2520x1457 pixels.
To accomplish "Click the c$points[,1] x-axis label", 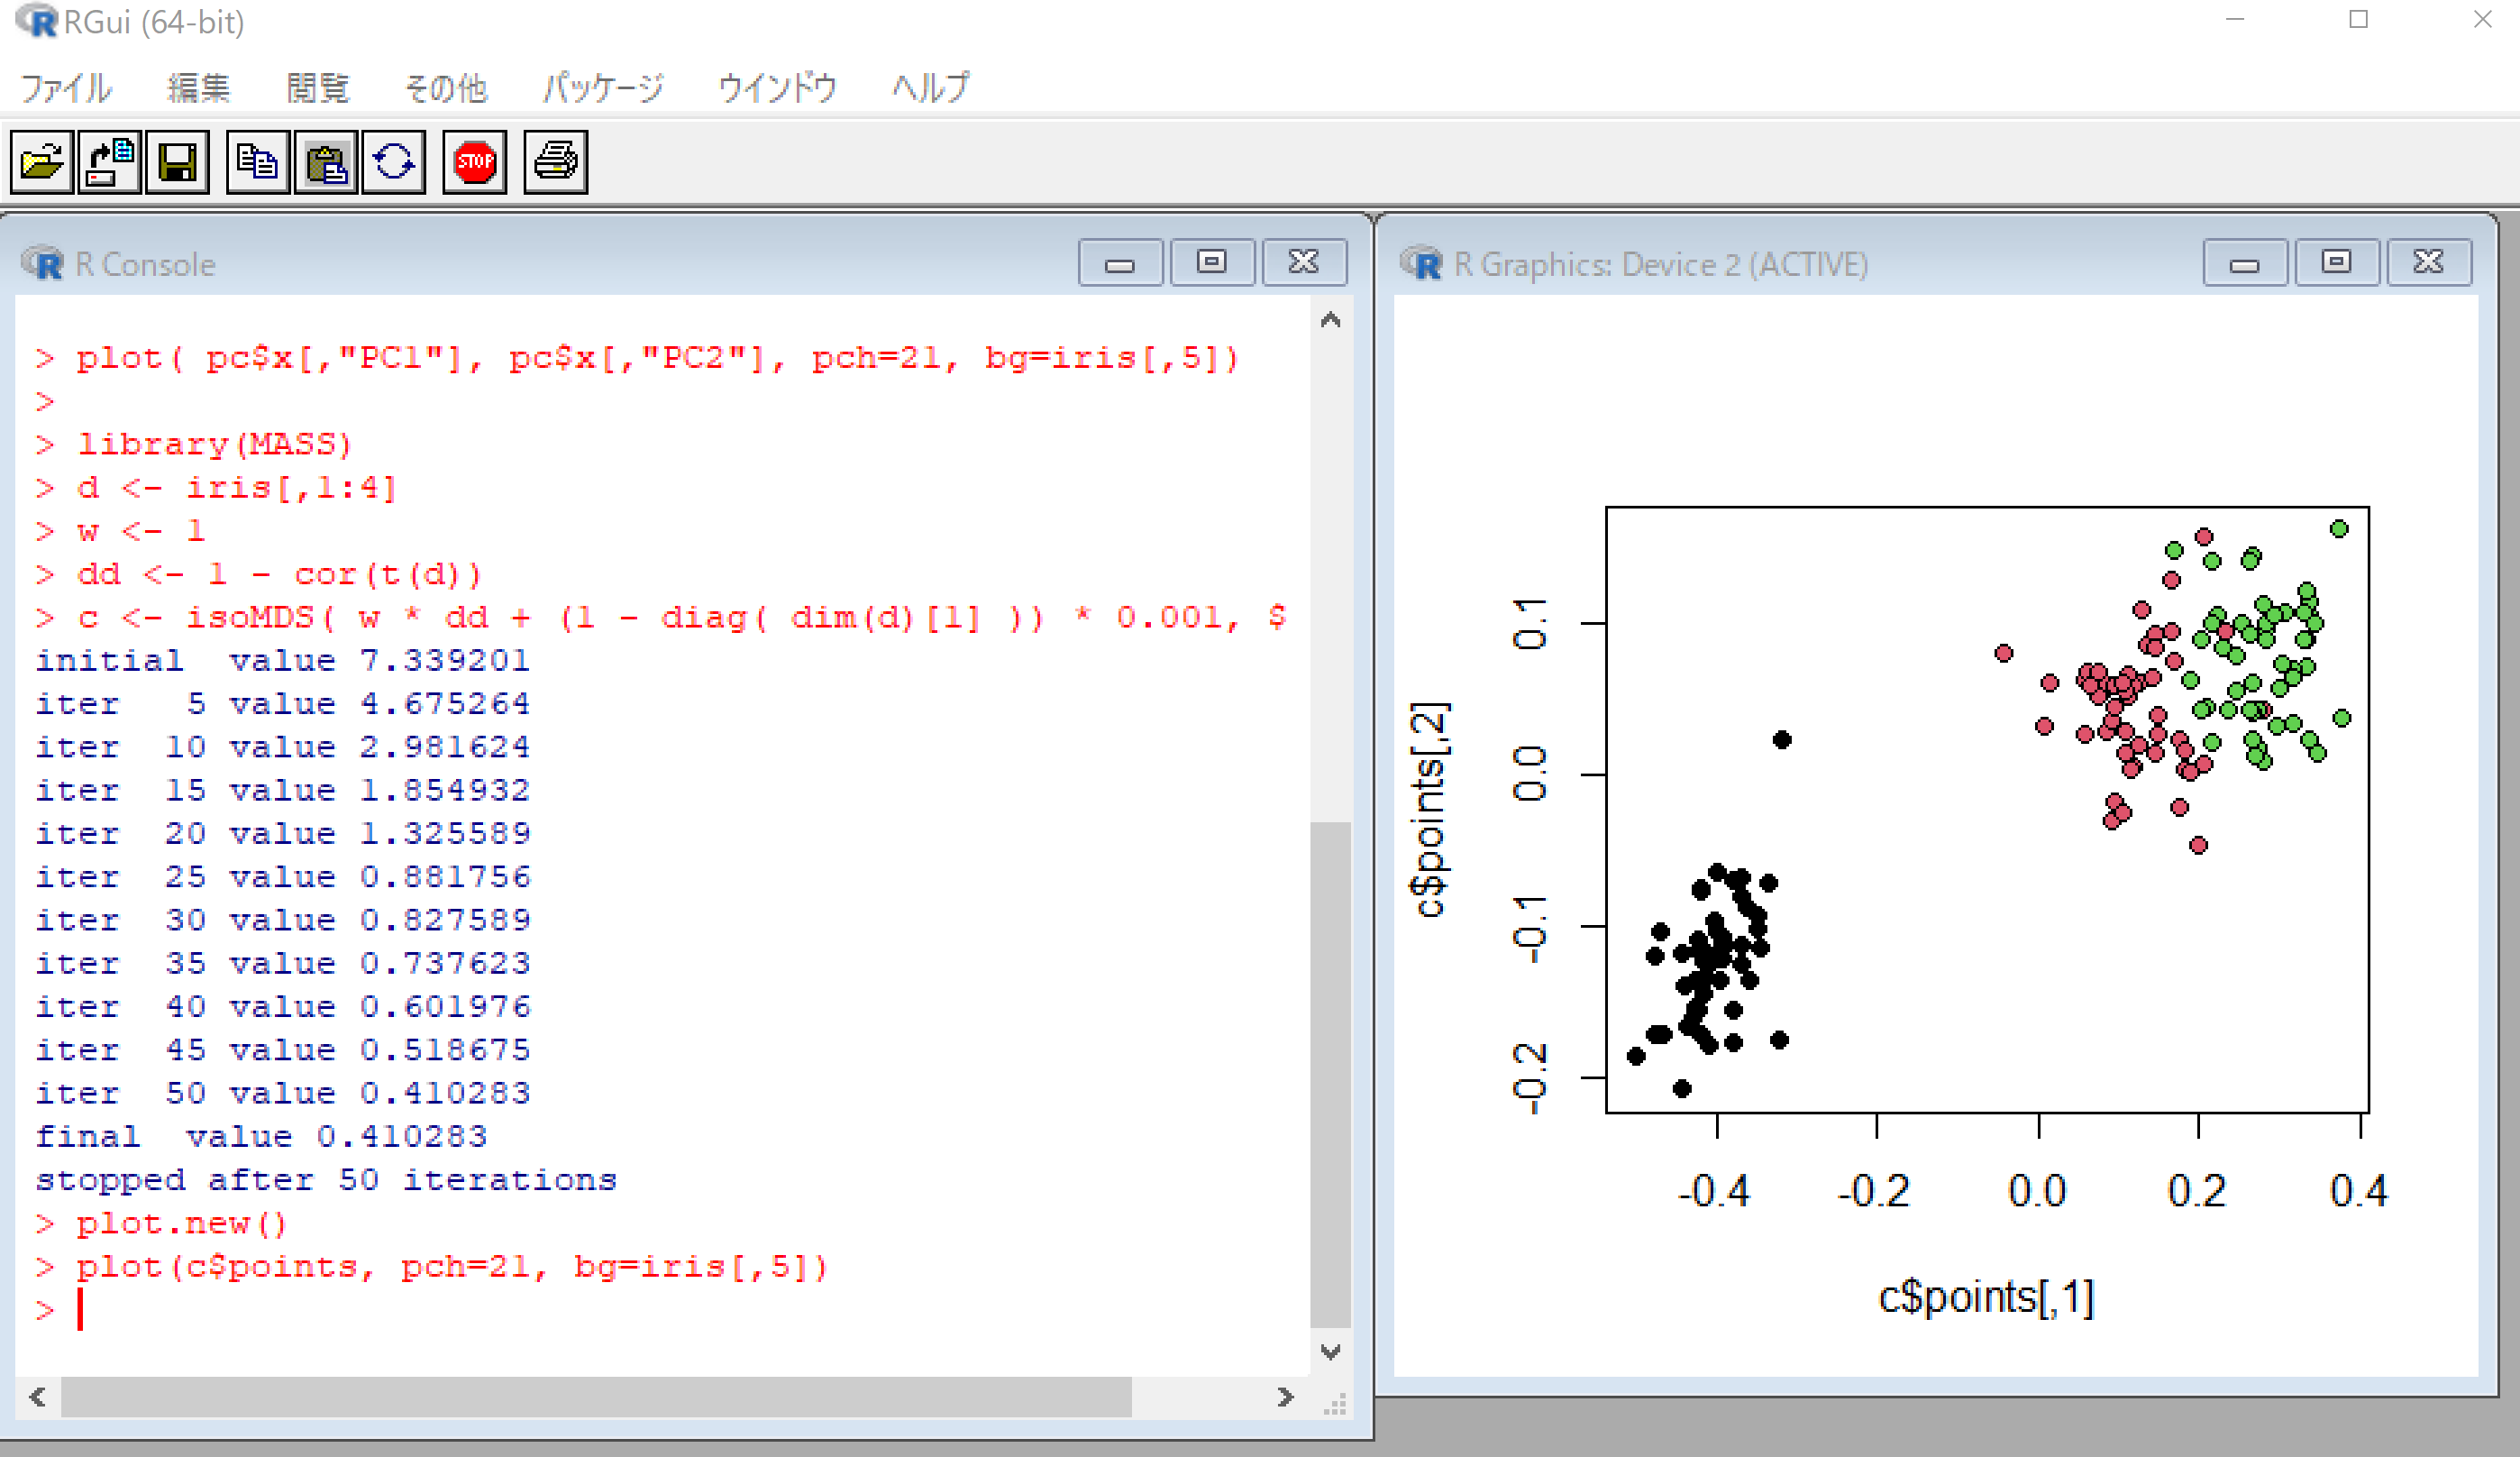I will point(1986,1297).
